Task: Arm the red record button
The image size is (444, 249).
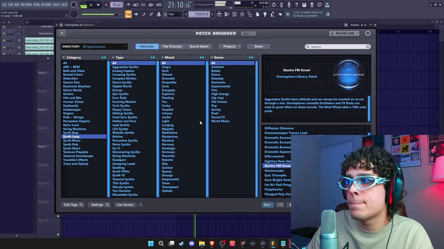Action: coord(106,5)
